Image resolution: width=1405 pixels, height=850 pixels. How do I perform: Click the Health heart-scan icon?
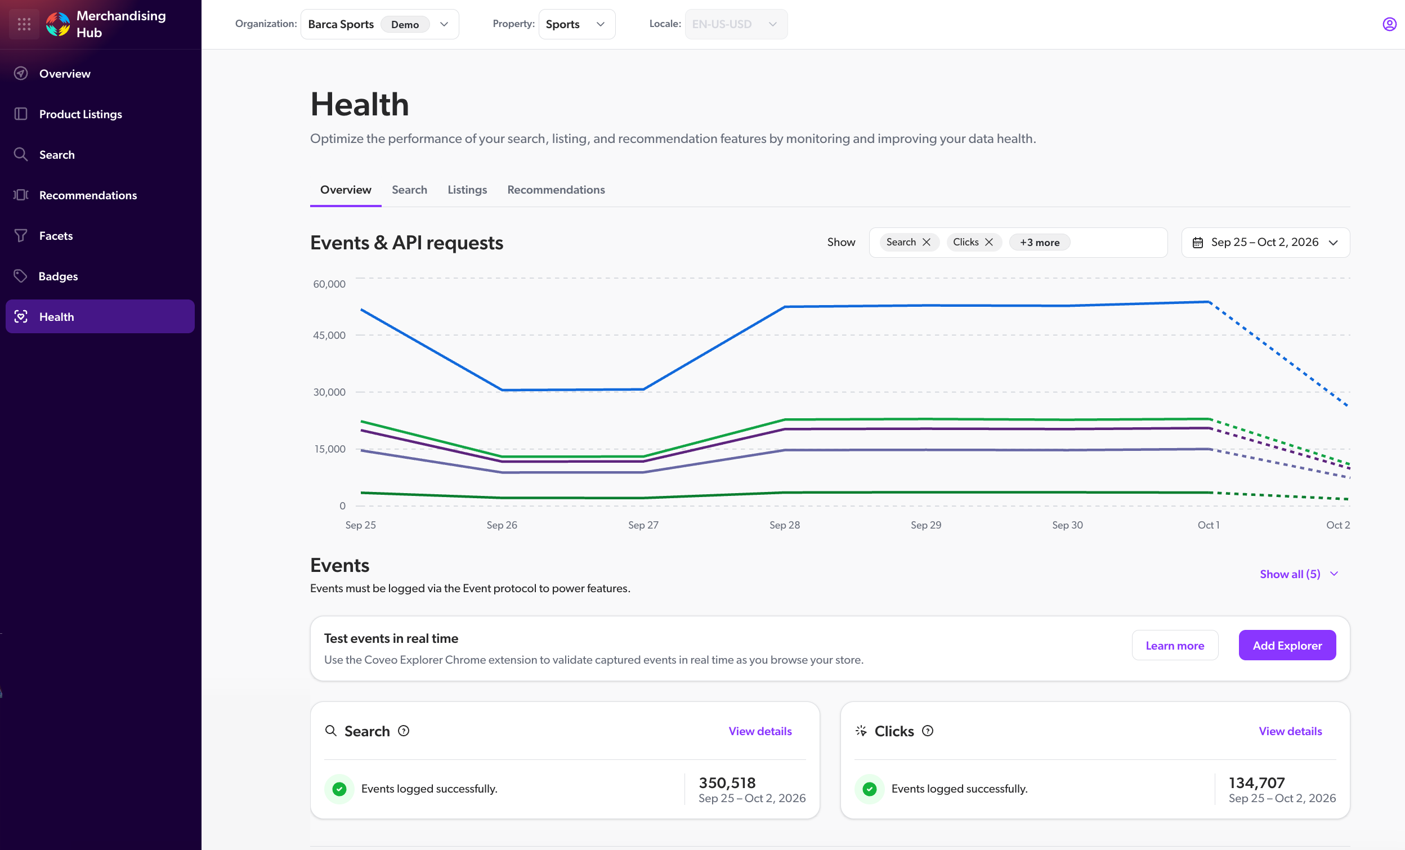tap(21, 316)
